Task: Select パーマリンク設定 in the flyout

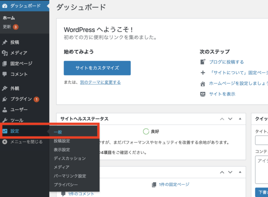Action: pyautogui.click(x=70, y=176)
